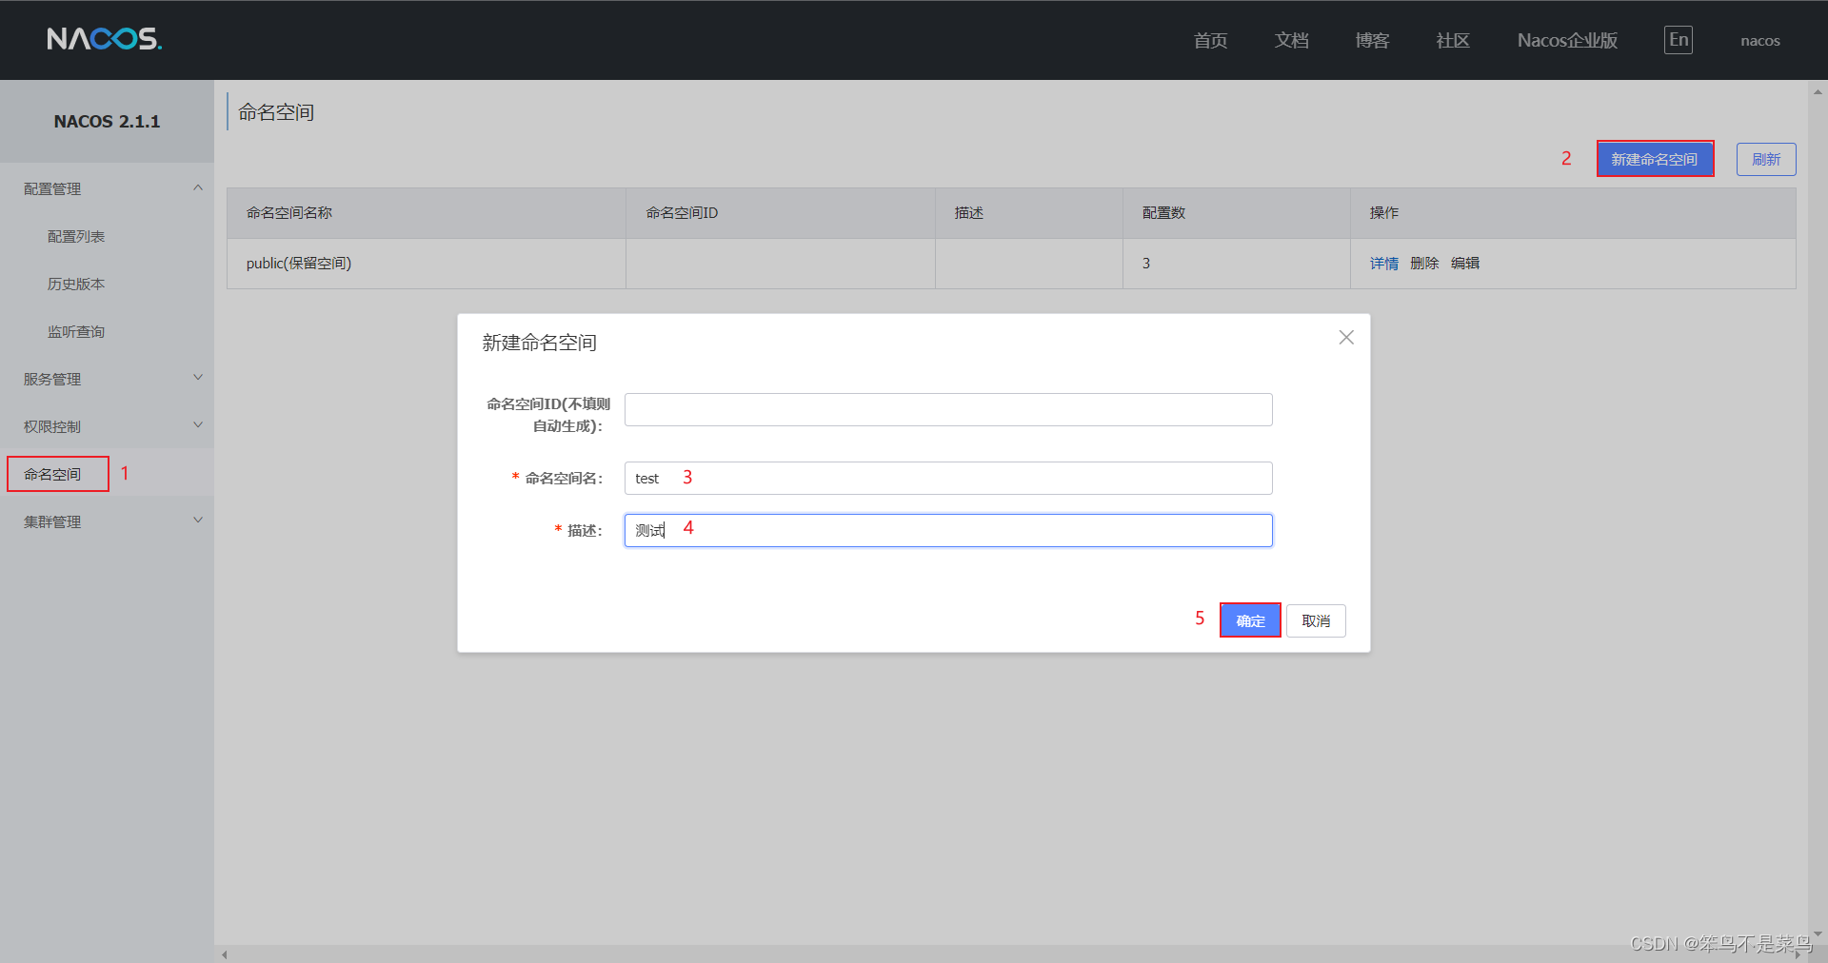This screenshot has width=1828, height=963.
Task: Click the 配置数 value 3
Action: (x=1146, y=264)
